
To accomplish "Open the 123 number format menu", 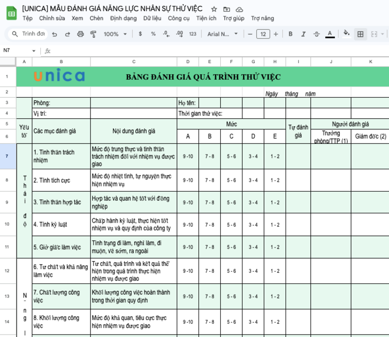I will [193, 34].
